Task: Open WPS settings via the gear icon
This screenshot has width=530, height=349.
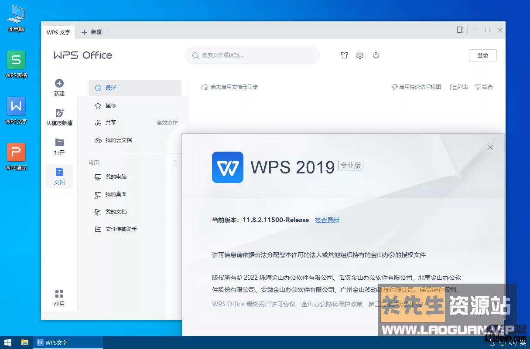Action: coord(359,55)
